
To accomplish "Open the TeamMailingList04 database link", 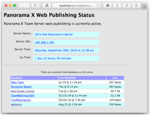I will [22, 96].
